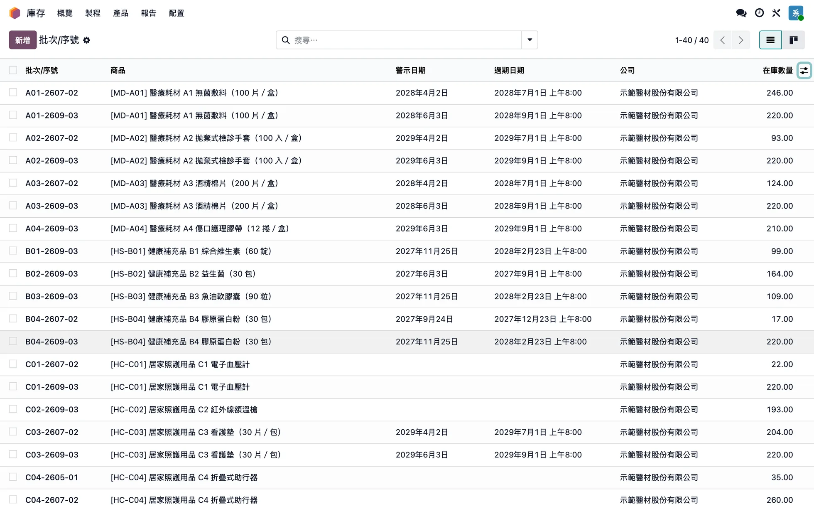The width and height of the screenshot is (814, 509).
Task: Click the 新增 button
Action: coord(23,40)
